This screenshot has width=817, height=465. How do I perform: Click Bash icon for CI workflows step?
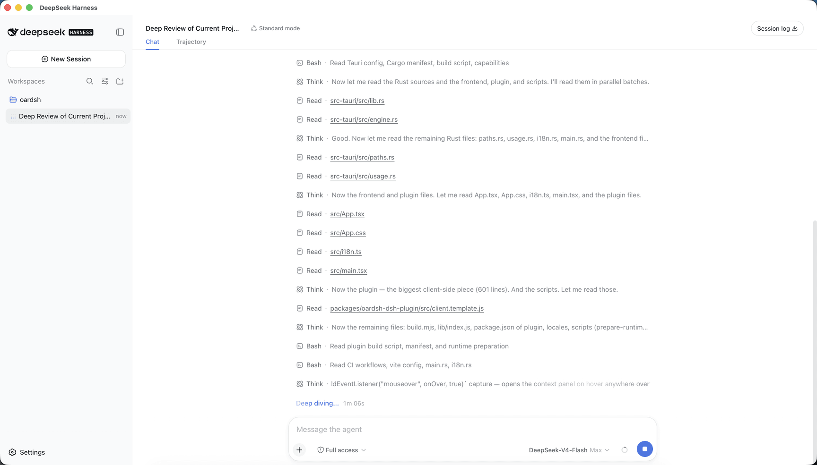300,365
